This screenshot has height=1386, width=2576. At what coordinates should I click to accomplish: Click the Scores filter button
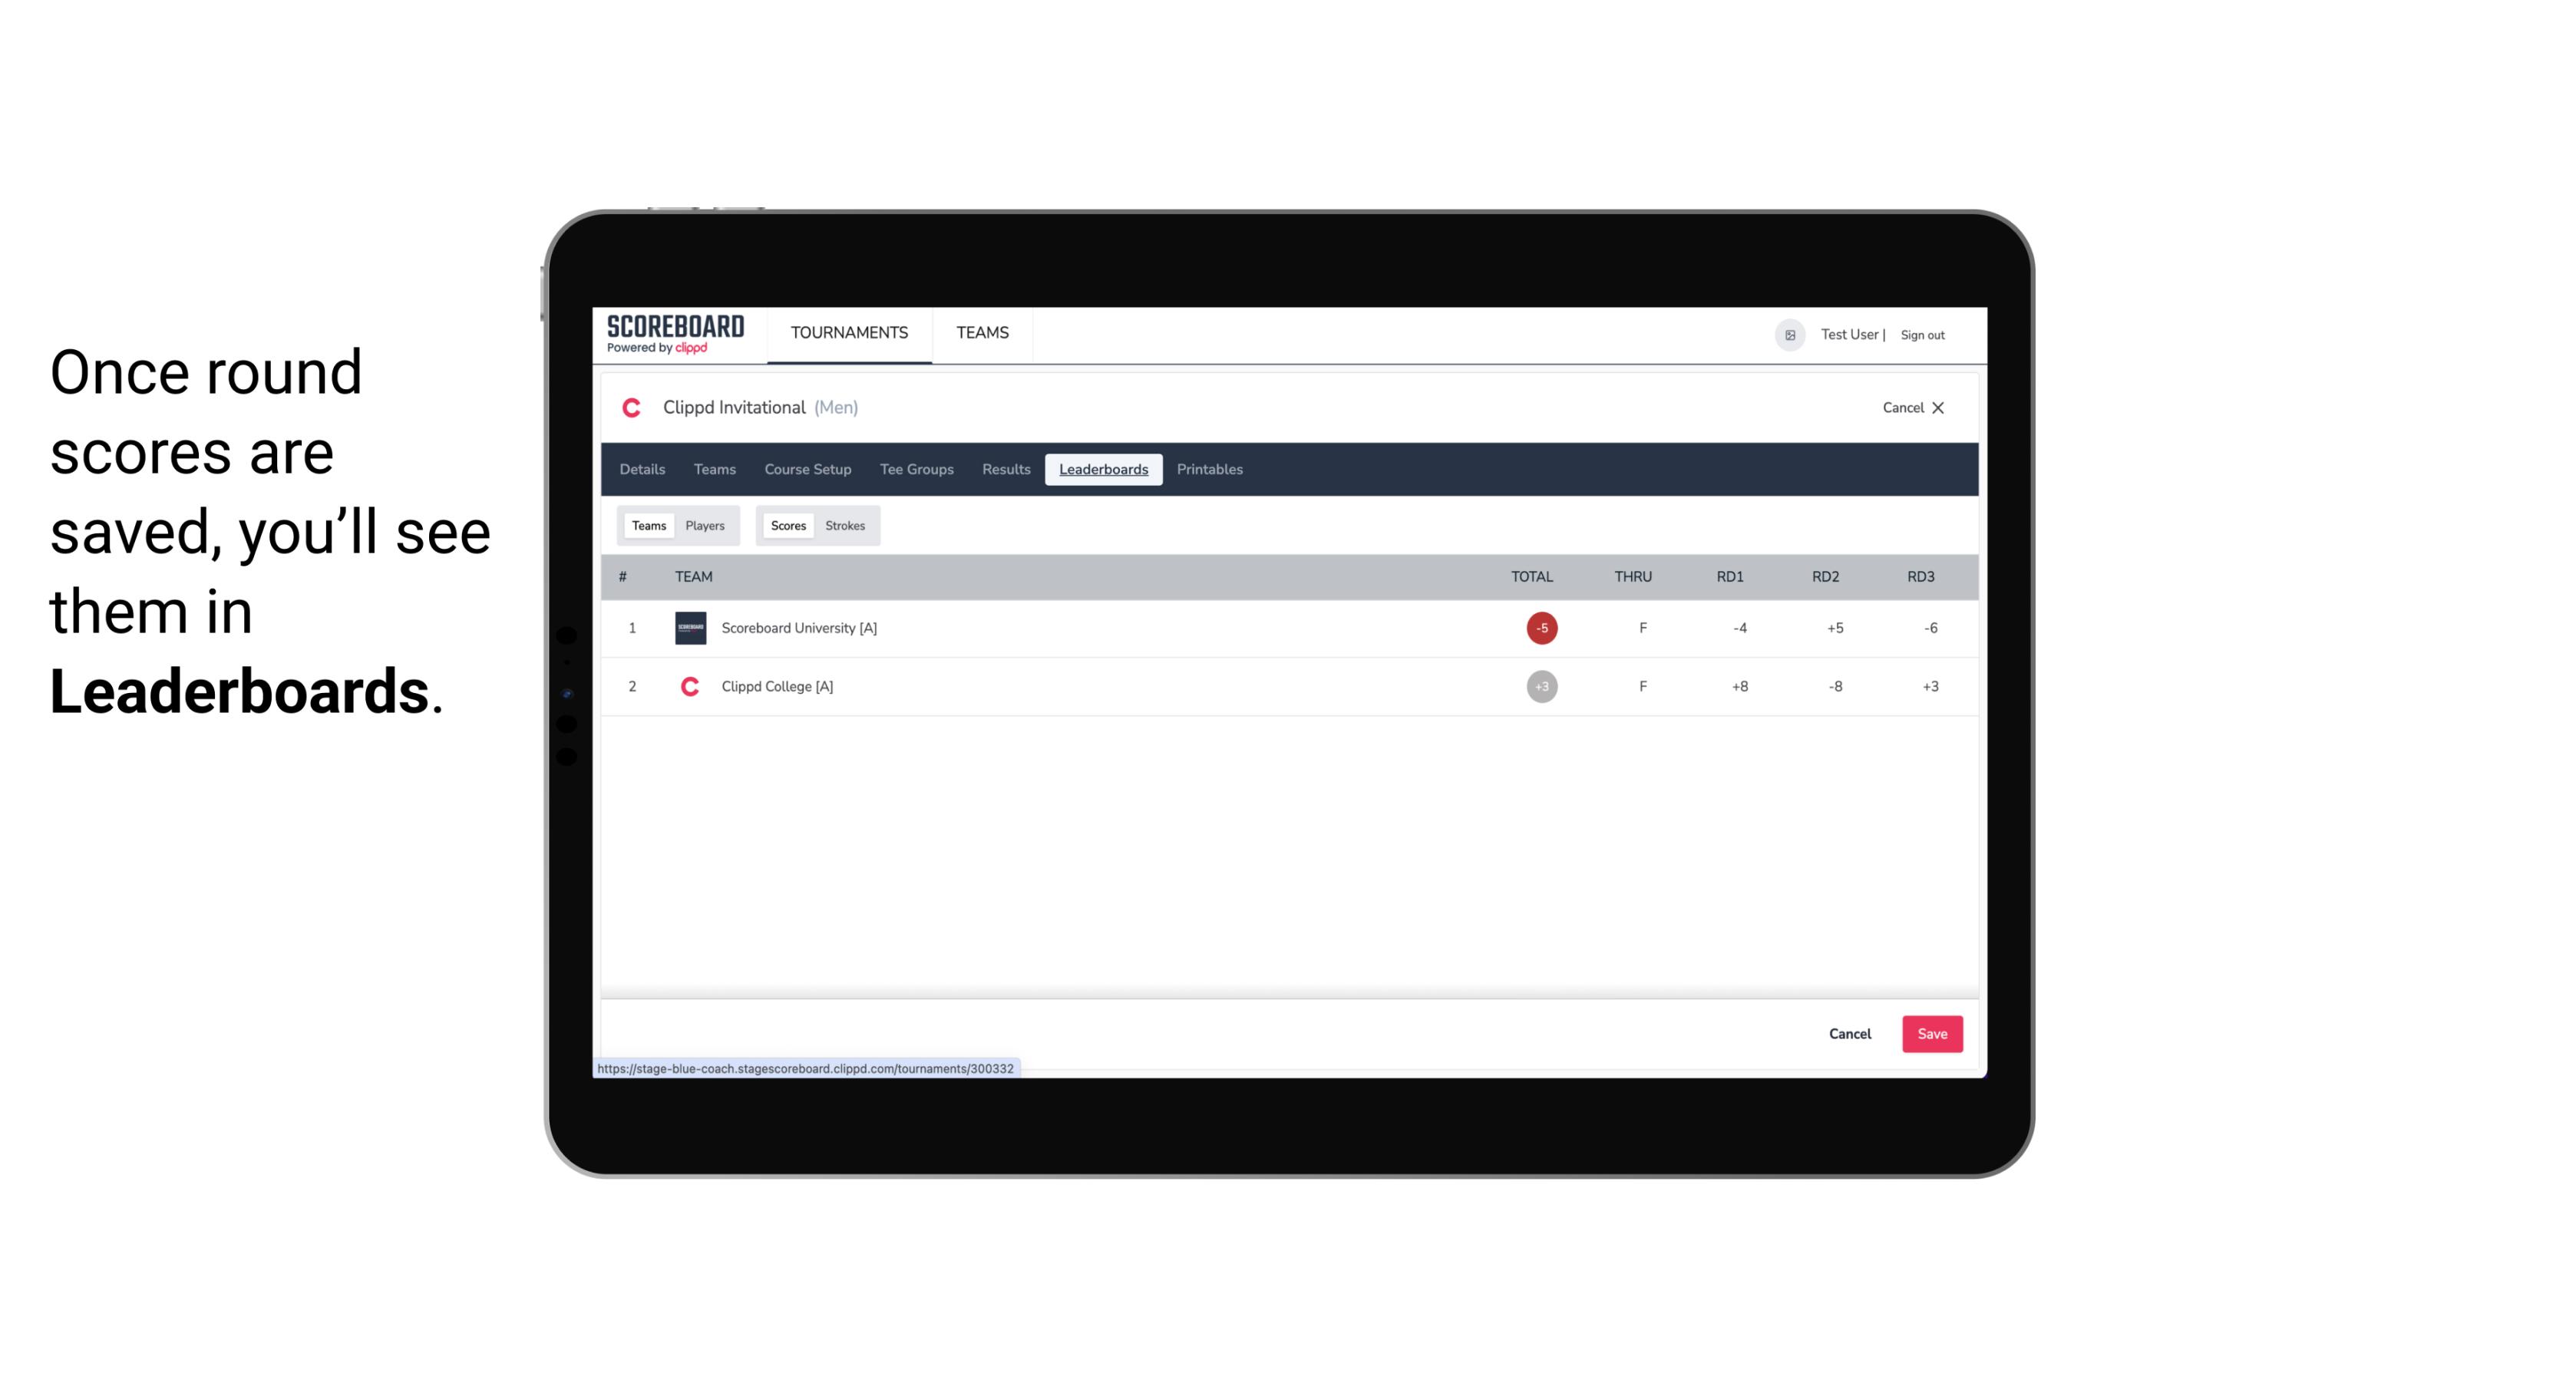[x=787, y=524]
